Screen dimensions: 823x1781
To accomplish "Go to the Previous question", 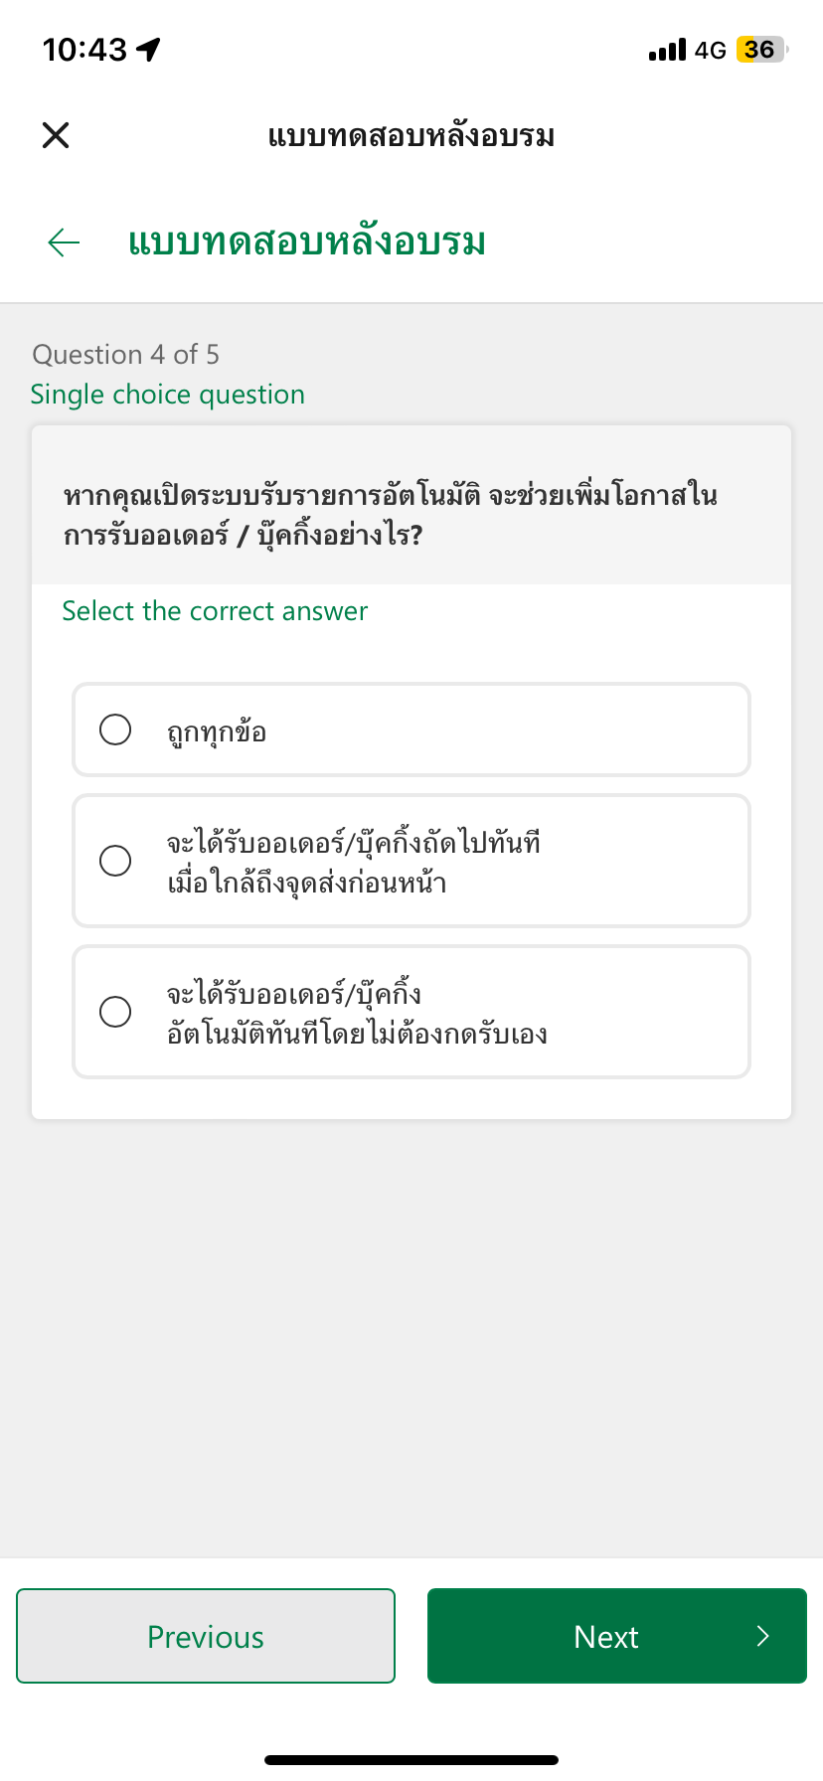I will coord(206,1636).
